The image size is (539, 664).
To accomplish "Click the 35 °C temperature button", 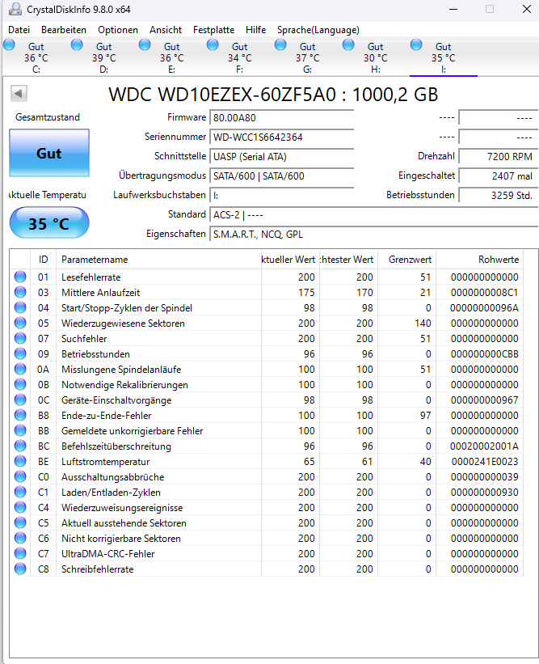I will point(49,223).
